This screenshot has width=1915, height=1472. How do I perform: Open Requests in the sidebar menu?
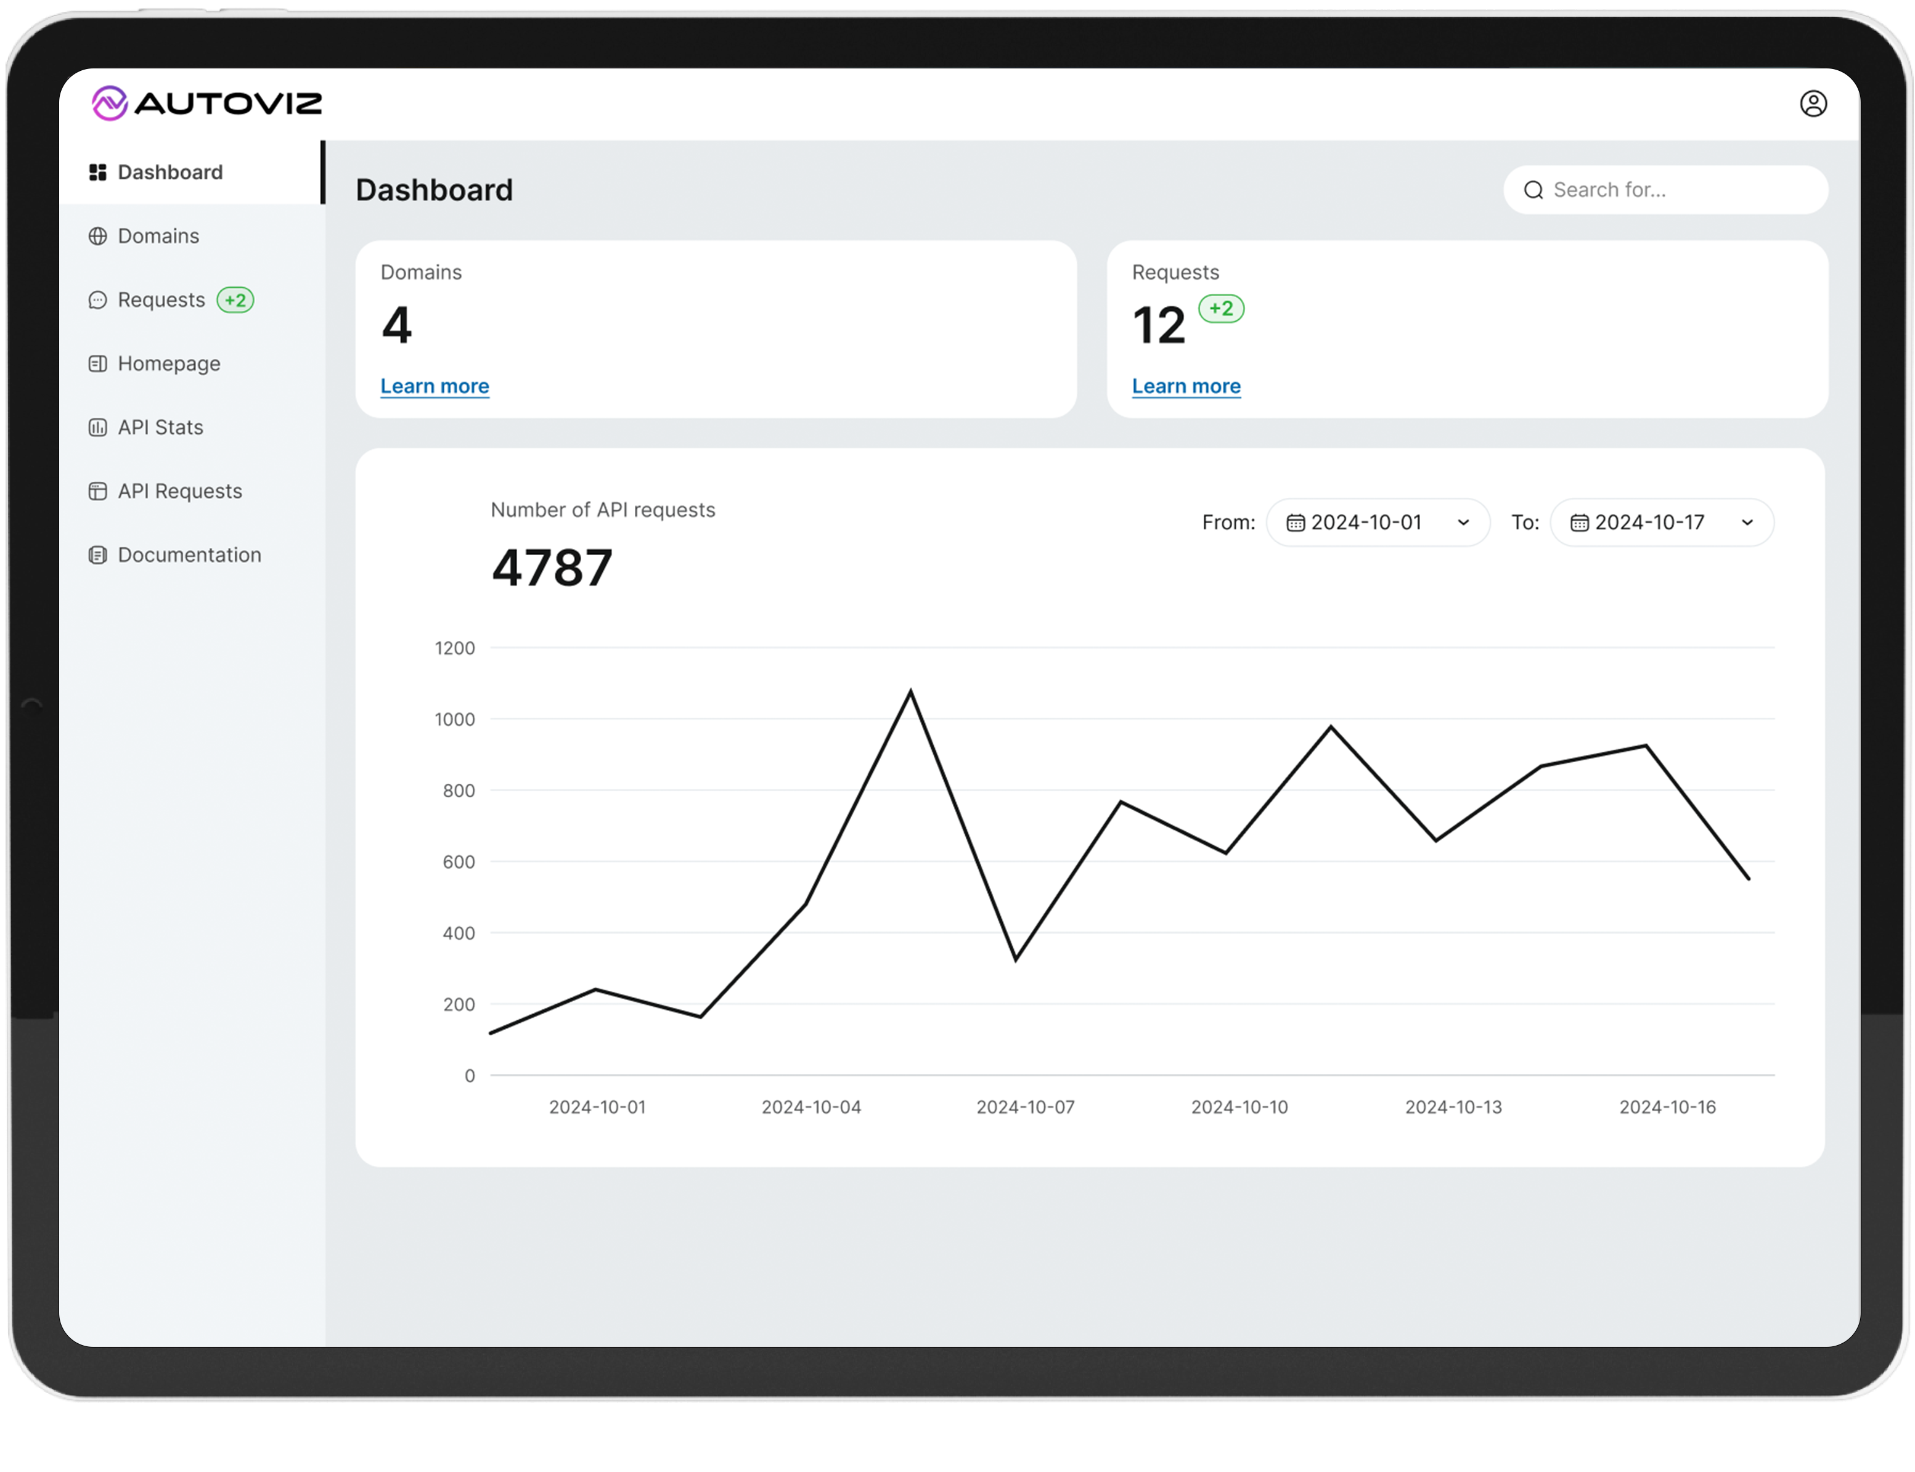click(161, 301)
